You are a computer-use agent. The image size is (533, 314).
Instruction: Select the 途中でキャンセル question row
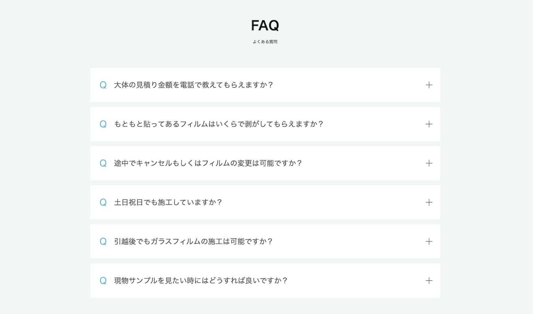[208, 163]
